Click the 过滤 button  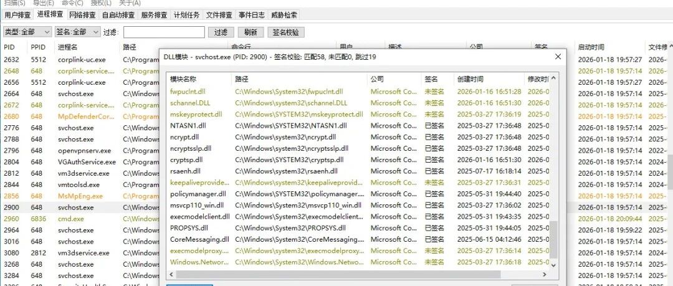(x=221, y=32)
